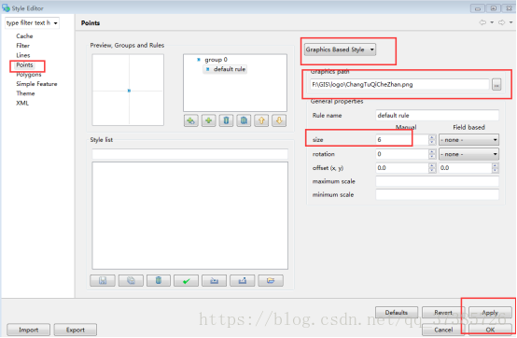Focus the minimum scale field

click(437, 195)
